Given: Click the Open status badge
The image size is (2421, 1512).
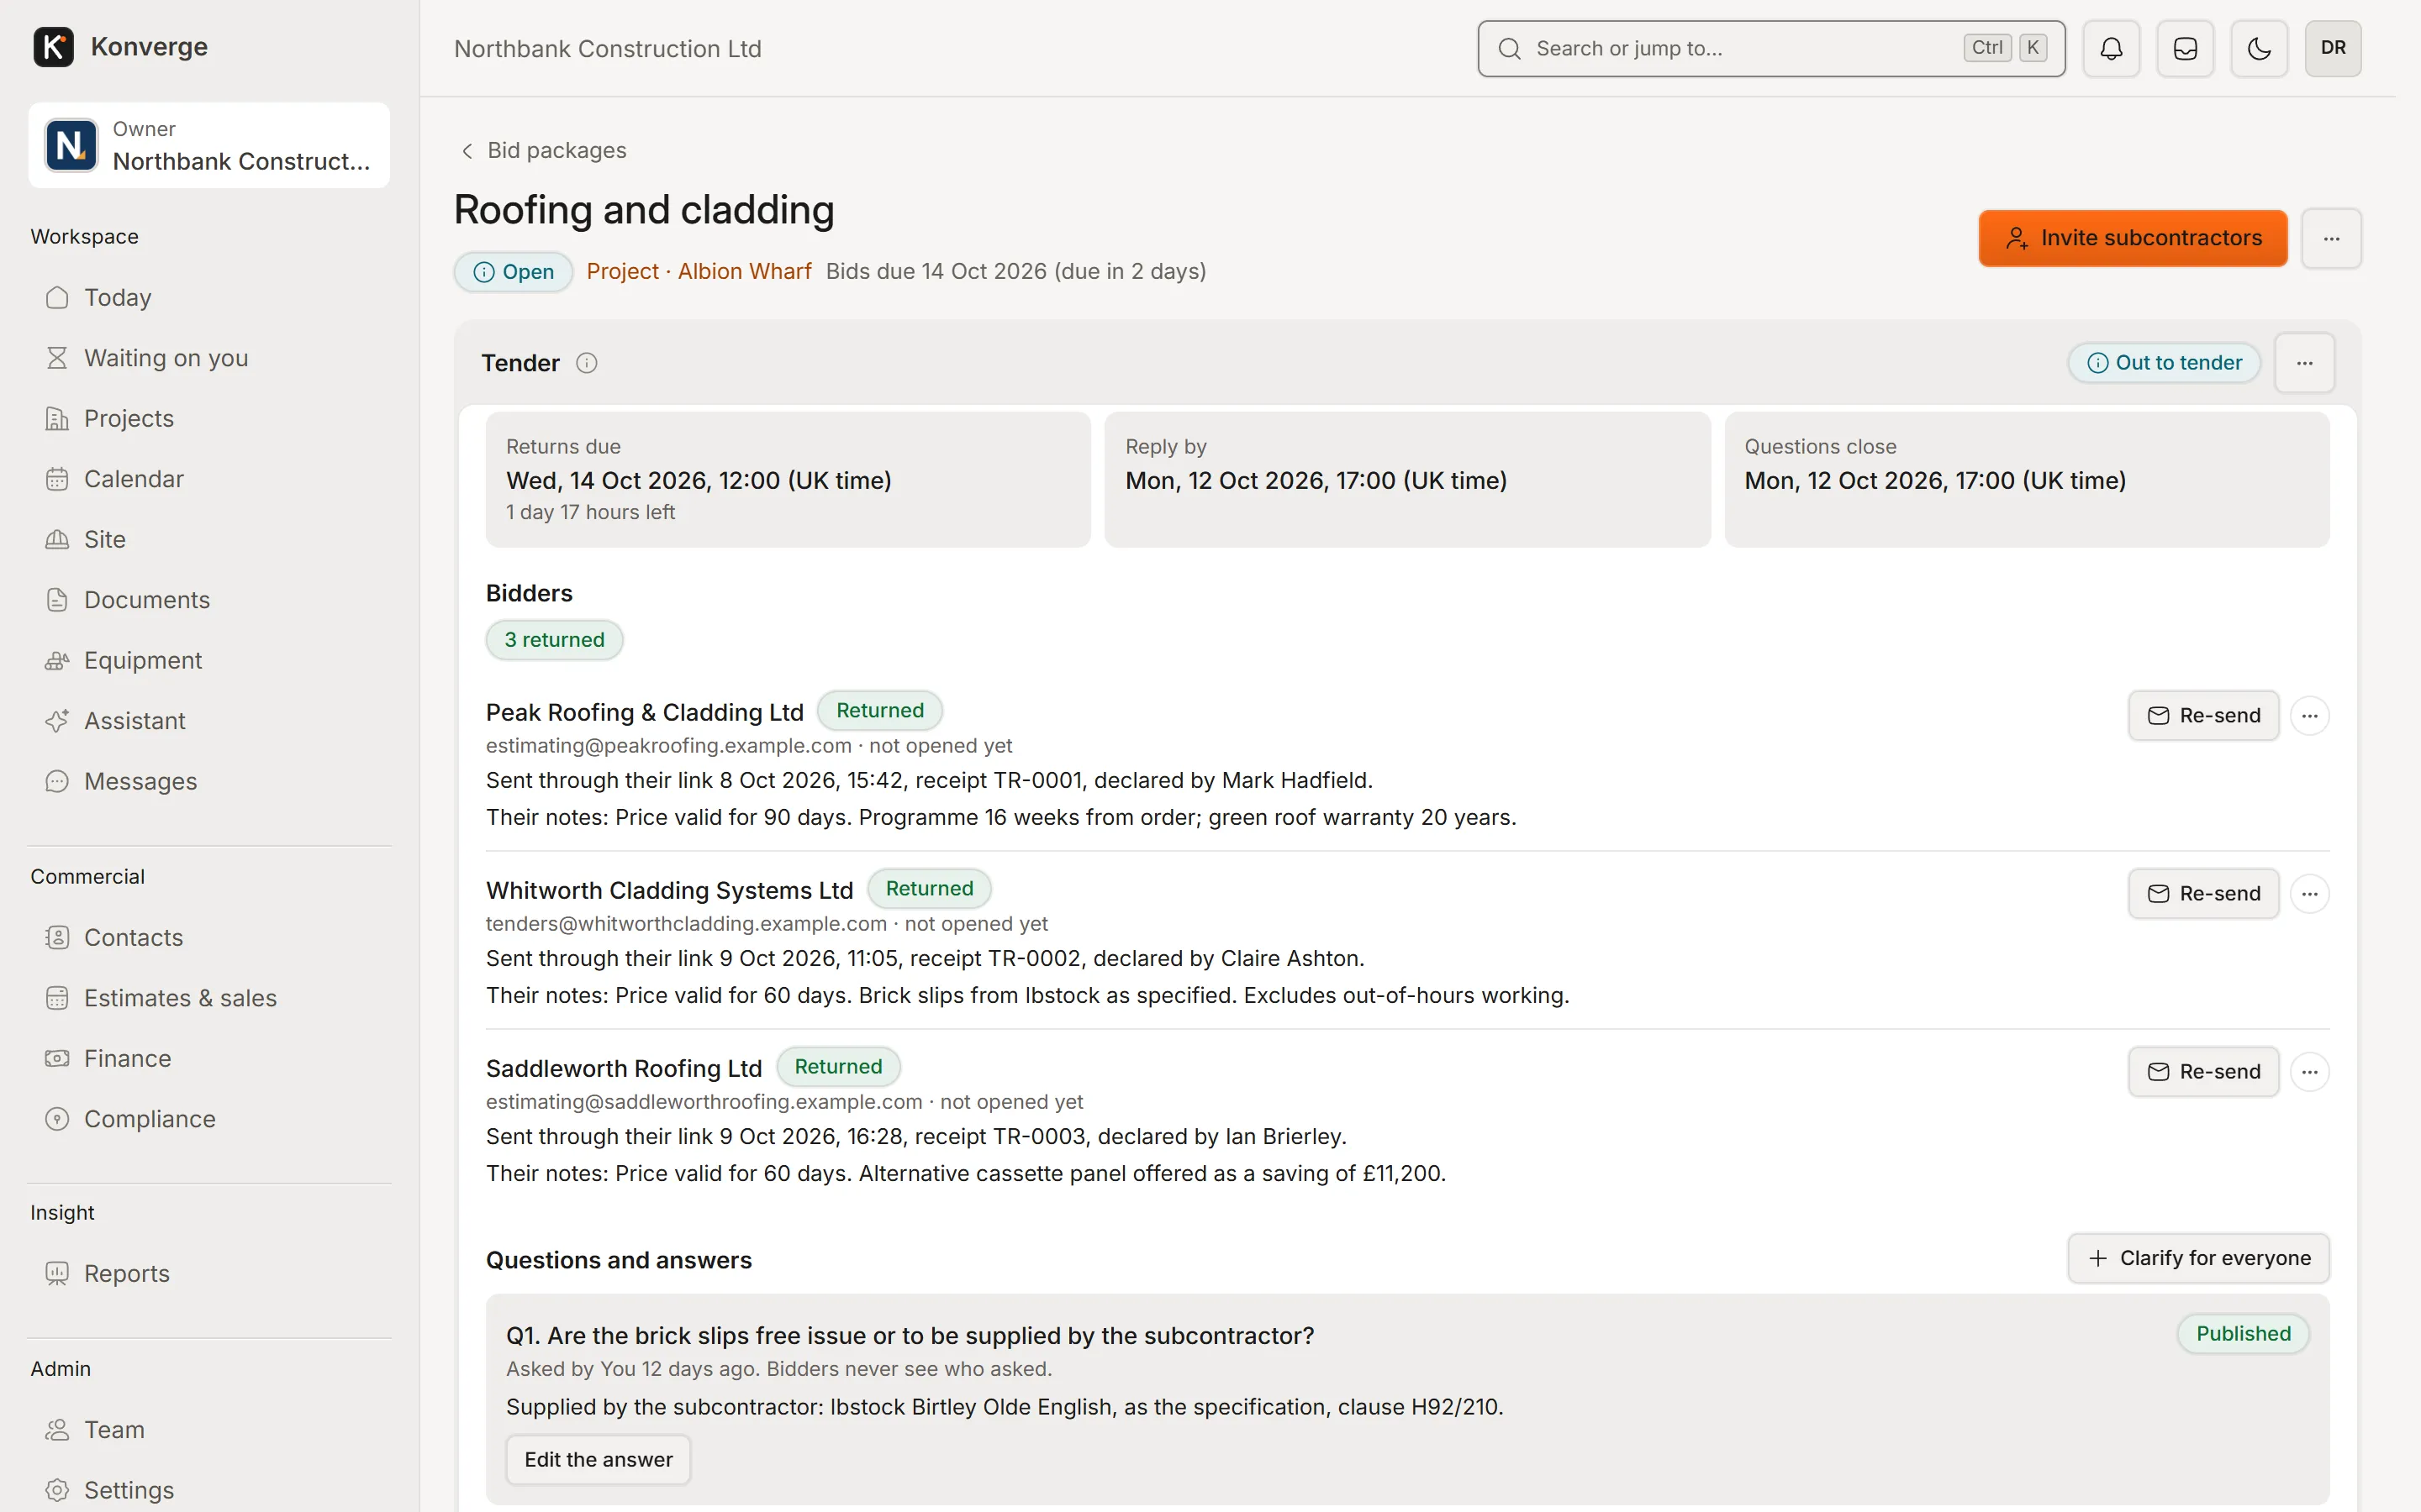Looking at the screenshot, I should 514,272.
